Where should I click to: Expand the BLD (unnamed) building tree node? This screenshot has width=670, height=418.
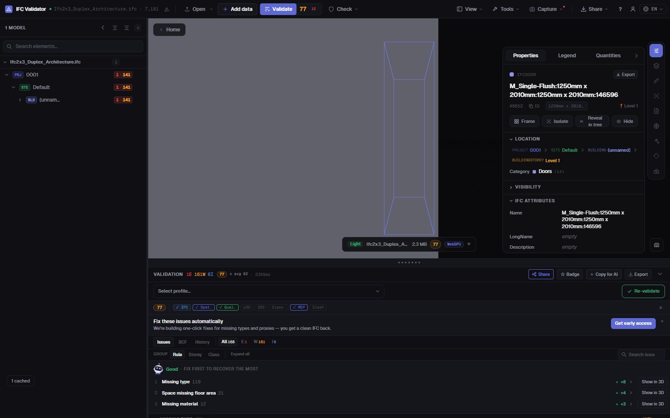click(x=20, y=100)
